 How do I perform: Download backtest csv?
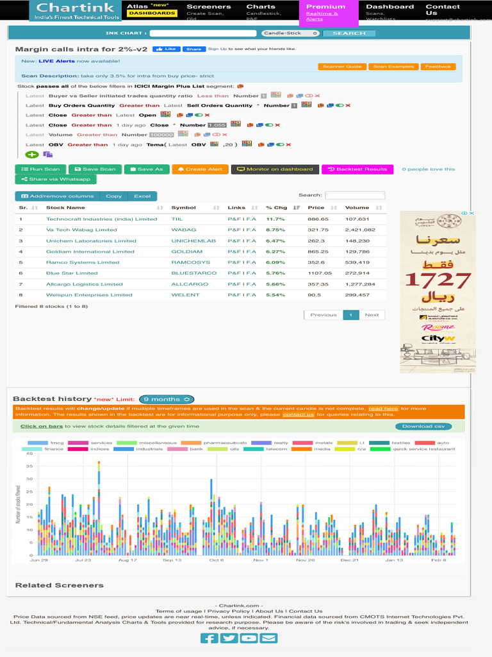tap(423, 426)
